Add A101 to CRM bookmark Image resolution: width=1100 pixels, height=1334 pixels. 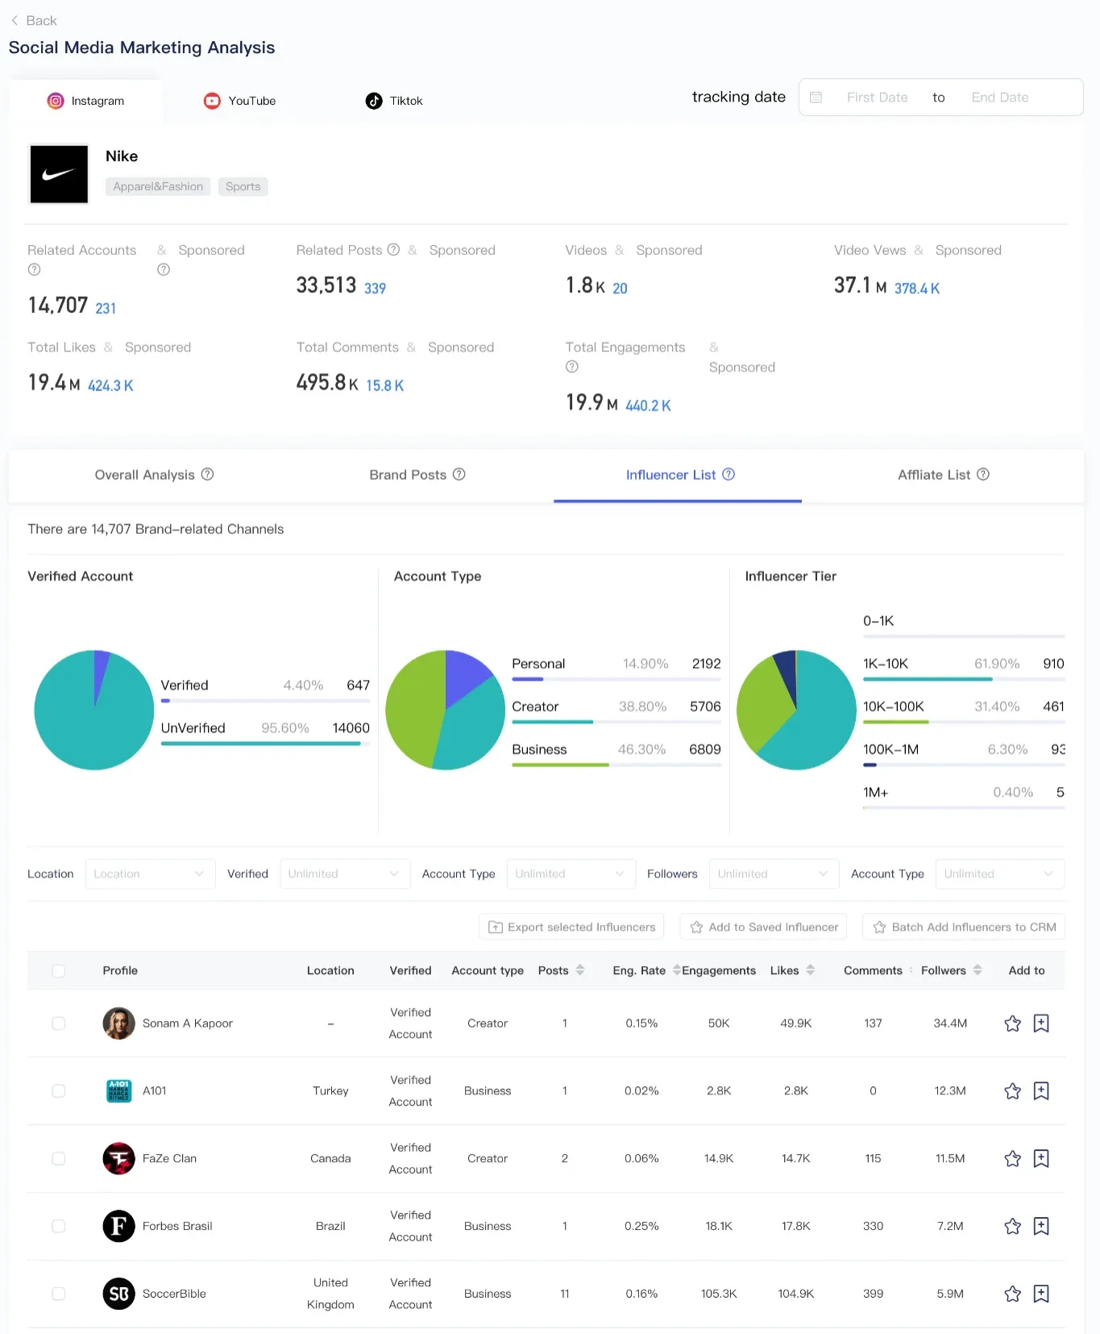point(1041,1091)
